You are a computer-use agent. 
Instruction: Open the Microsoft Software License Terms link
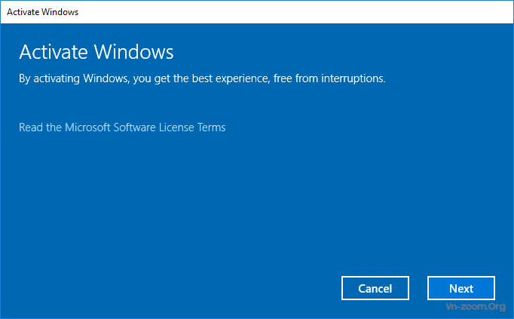[122, 127]
